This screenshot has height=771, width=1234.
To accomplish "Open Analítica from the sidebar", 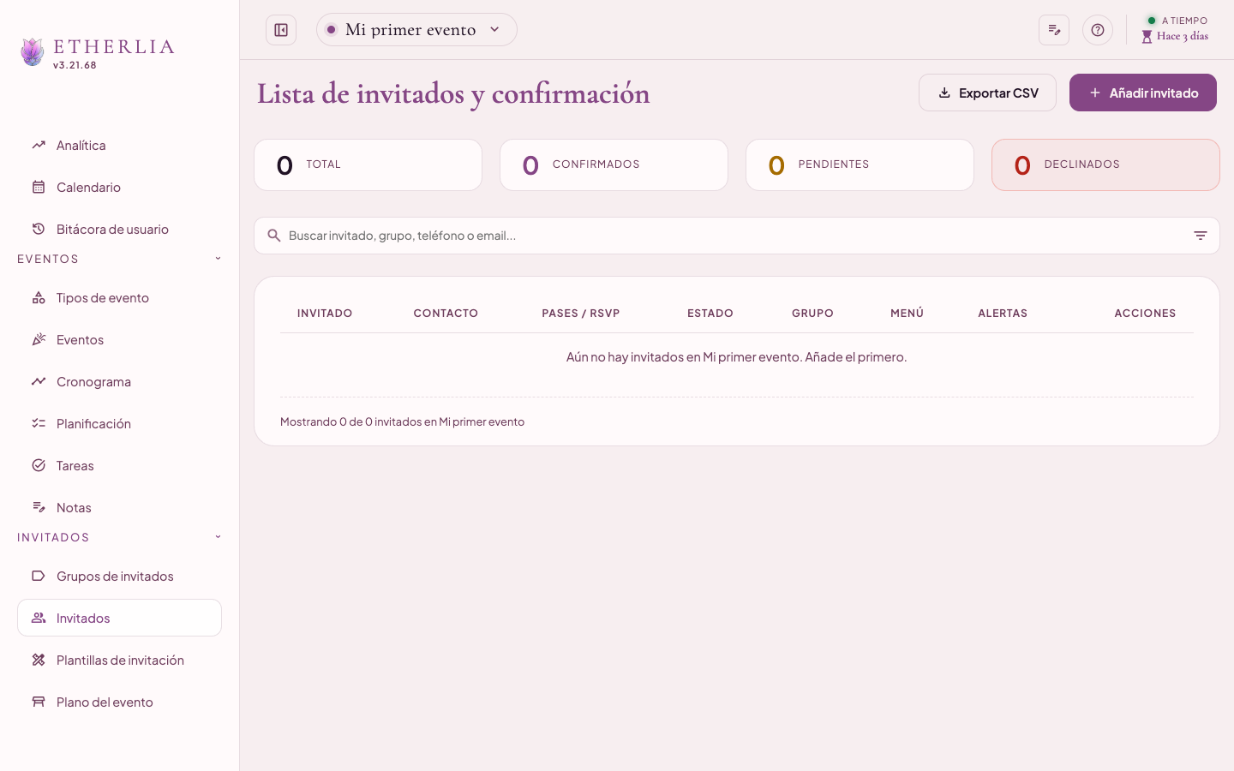I will tap(120, 146).
